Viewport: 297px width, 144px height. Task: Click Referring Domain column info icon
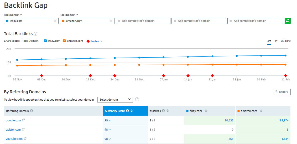32,111
